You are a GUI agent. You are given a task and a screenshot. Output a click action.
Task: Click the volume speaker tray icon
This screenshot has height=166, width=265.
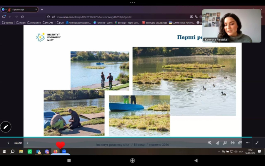coord(236,152)
